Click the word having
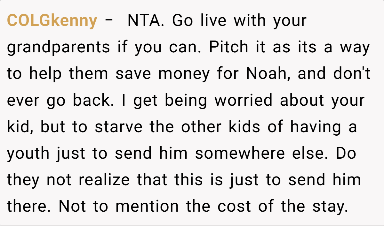The image size is (384, 226). coord(316,127)
